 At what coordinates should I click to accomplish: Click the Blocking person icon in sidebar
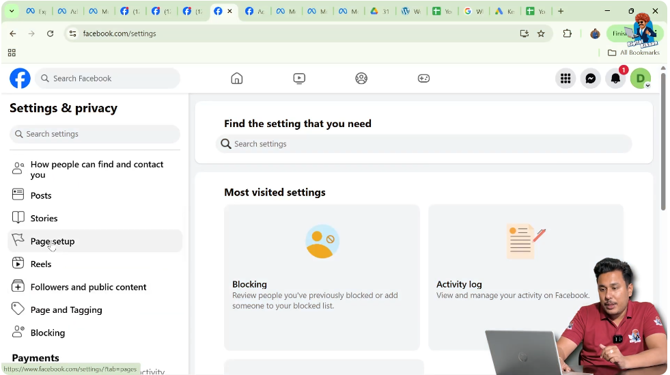(x=18, y=331)
